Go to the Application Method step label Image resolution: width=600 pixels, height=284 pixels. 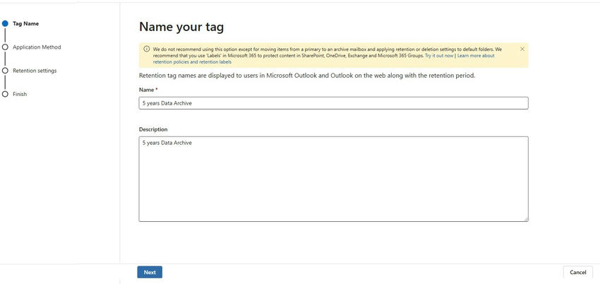point(37,47)
